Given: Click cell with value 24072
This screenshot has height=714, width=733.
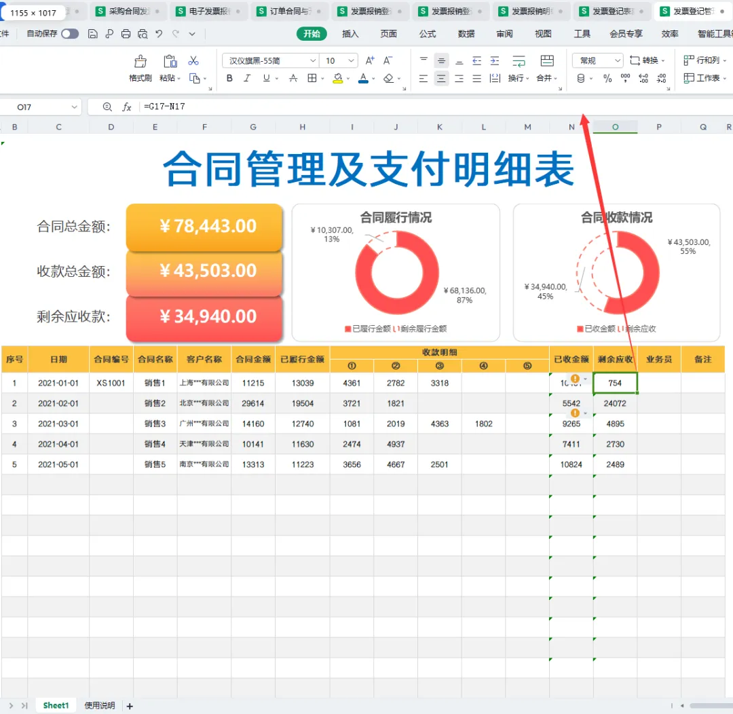Looking at the screenshot, I should click(x=615, y=403).
